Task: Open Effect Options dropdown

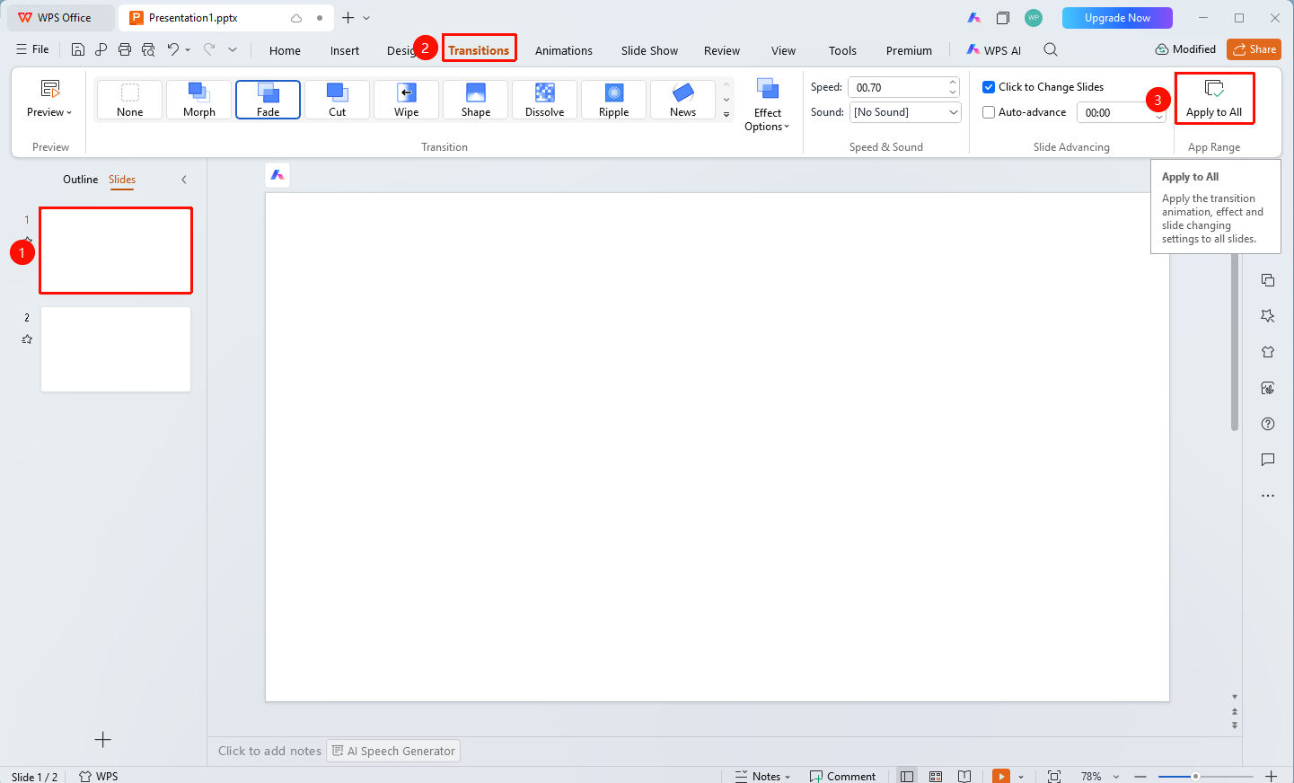Action: (x=767, y=105)
